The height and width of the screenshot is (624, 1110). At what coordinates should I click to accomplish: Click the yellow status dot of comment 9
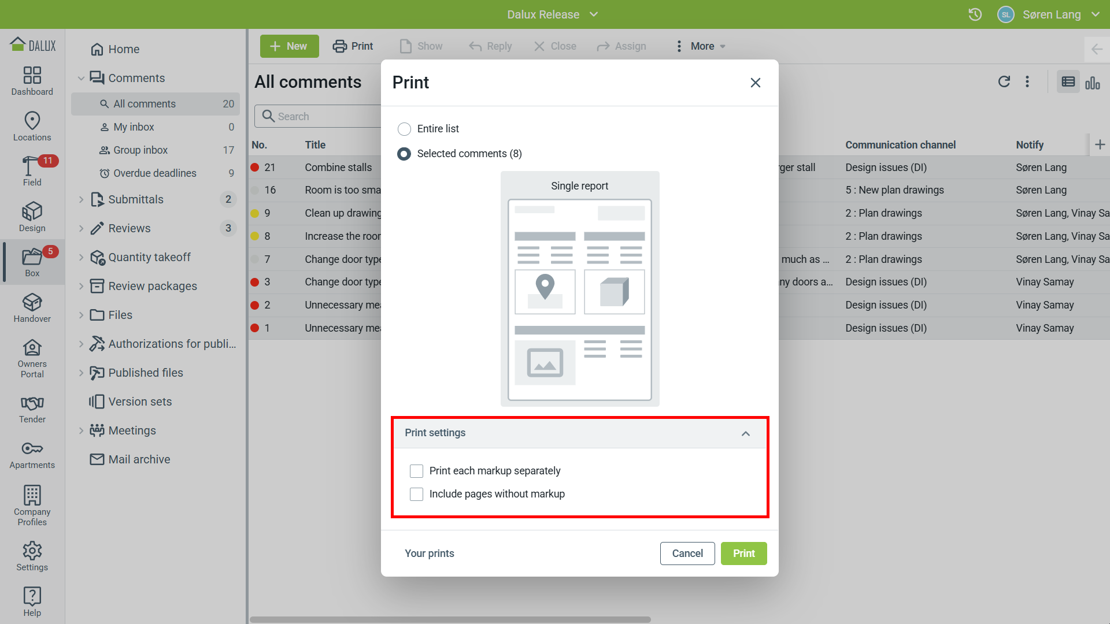click(x=254, y=213)
